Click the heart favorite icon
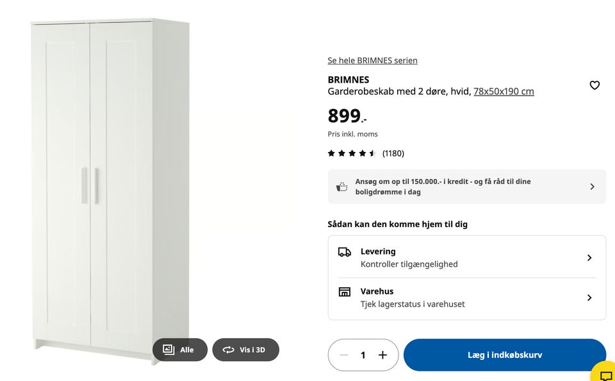 [594, 85]
